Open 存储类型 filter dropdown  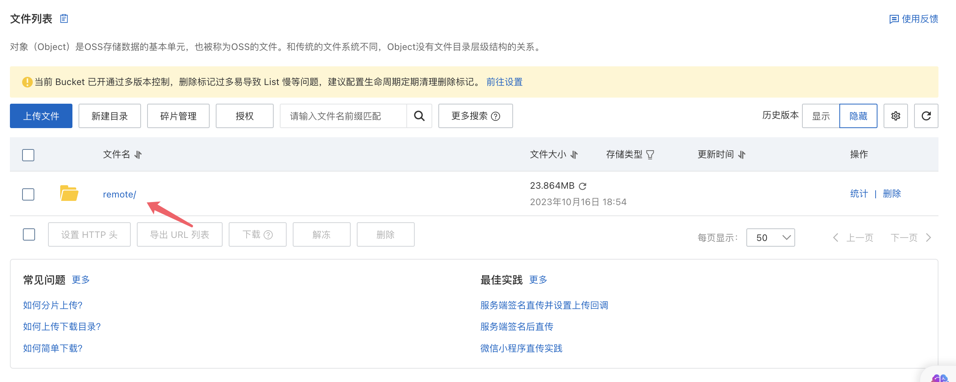point(650,154)
